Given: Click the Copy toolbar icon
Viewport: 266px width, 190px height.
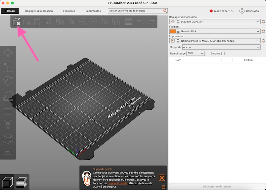Looking at the screenshot, I should (x=60, y=22).
